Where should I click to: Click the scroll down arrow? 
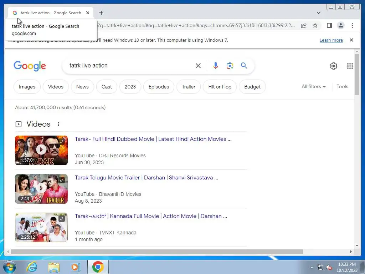(357, 245)
